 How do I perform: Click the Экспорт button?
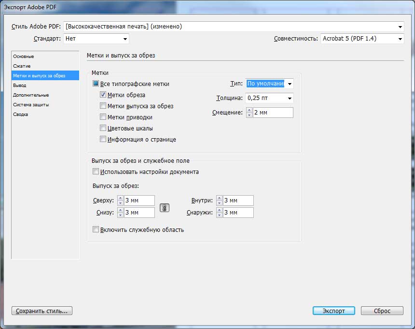coord(334,311)
